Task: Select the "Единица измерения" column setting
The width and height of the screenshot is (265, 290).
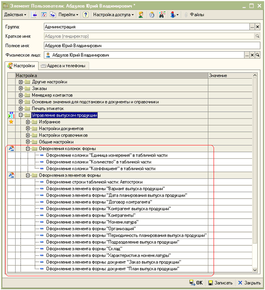Action: (x=107, y=155)
